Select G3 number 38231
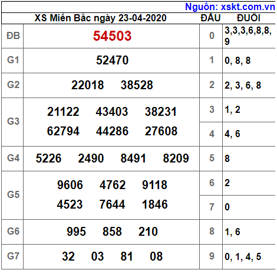Screen dimensions: 277x273 pos(161,112)
